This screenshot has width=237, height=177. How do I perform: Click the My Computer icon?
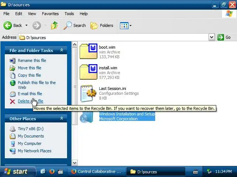13,143
